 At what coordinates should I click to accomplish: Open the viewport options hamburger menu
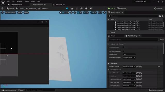click(2, 13)
